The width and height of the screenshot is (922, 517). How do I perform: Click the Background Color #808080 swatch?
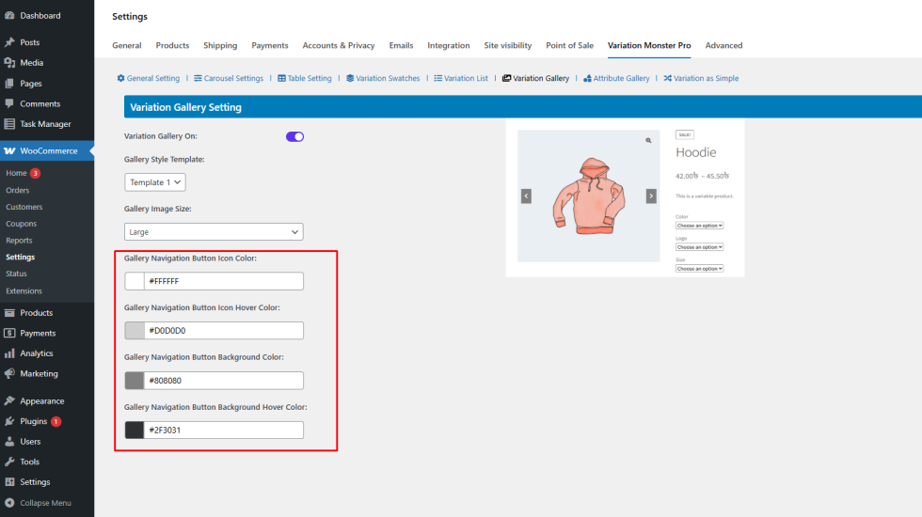(x=134, y=380)
